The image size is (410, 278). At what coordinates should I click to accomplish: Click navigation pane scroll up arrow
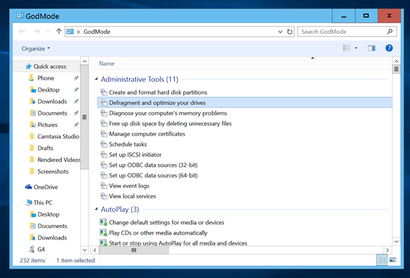[x=85, y=61]
